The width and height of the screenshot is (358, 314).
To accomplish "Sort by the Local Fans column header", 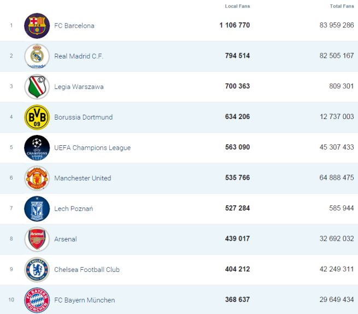I will click(x=237, y=6).
